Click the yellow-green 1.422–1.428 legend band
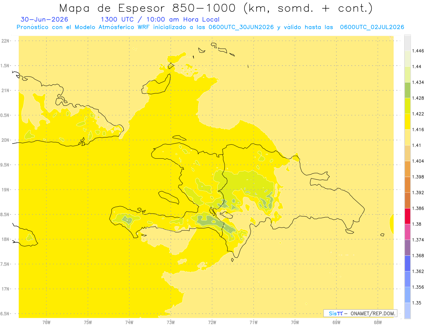 (407, 106)
